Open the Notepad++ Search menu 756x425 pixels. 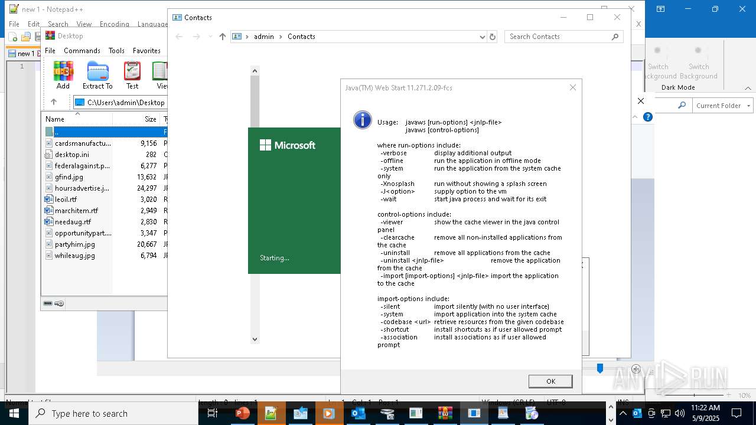point(58,24)
